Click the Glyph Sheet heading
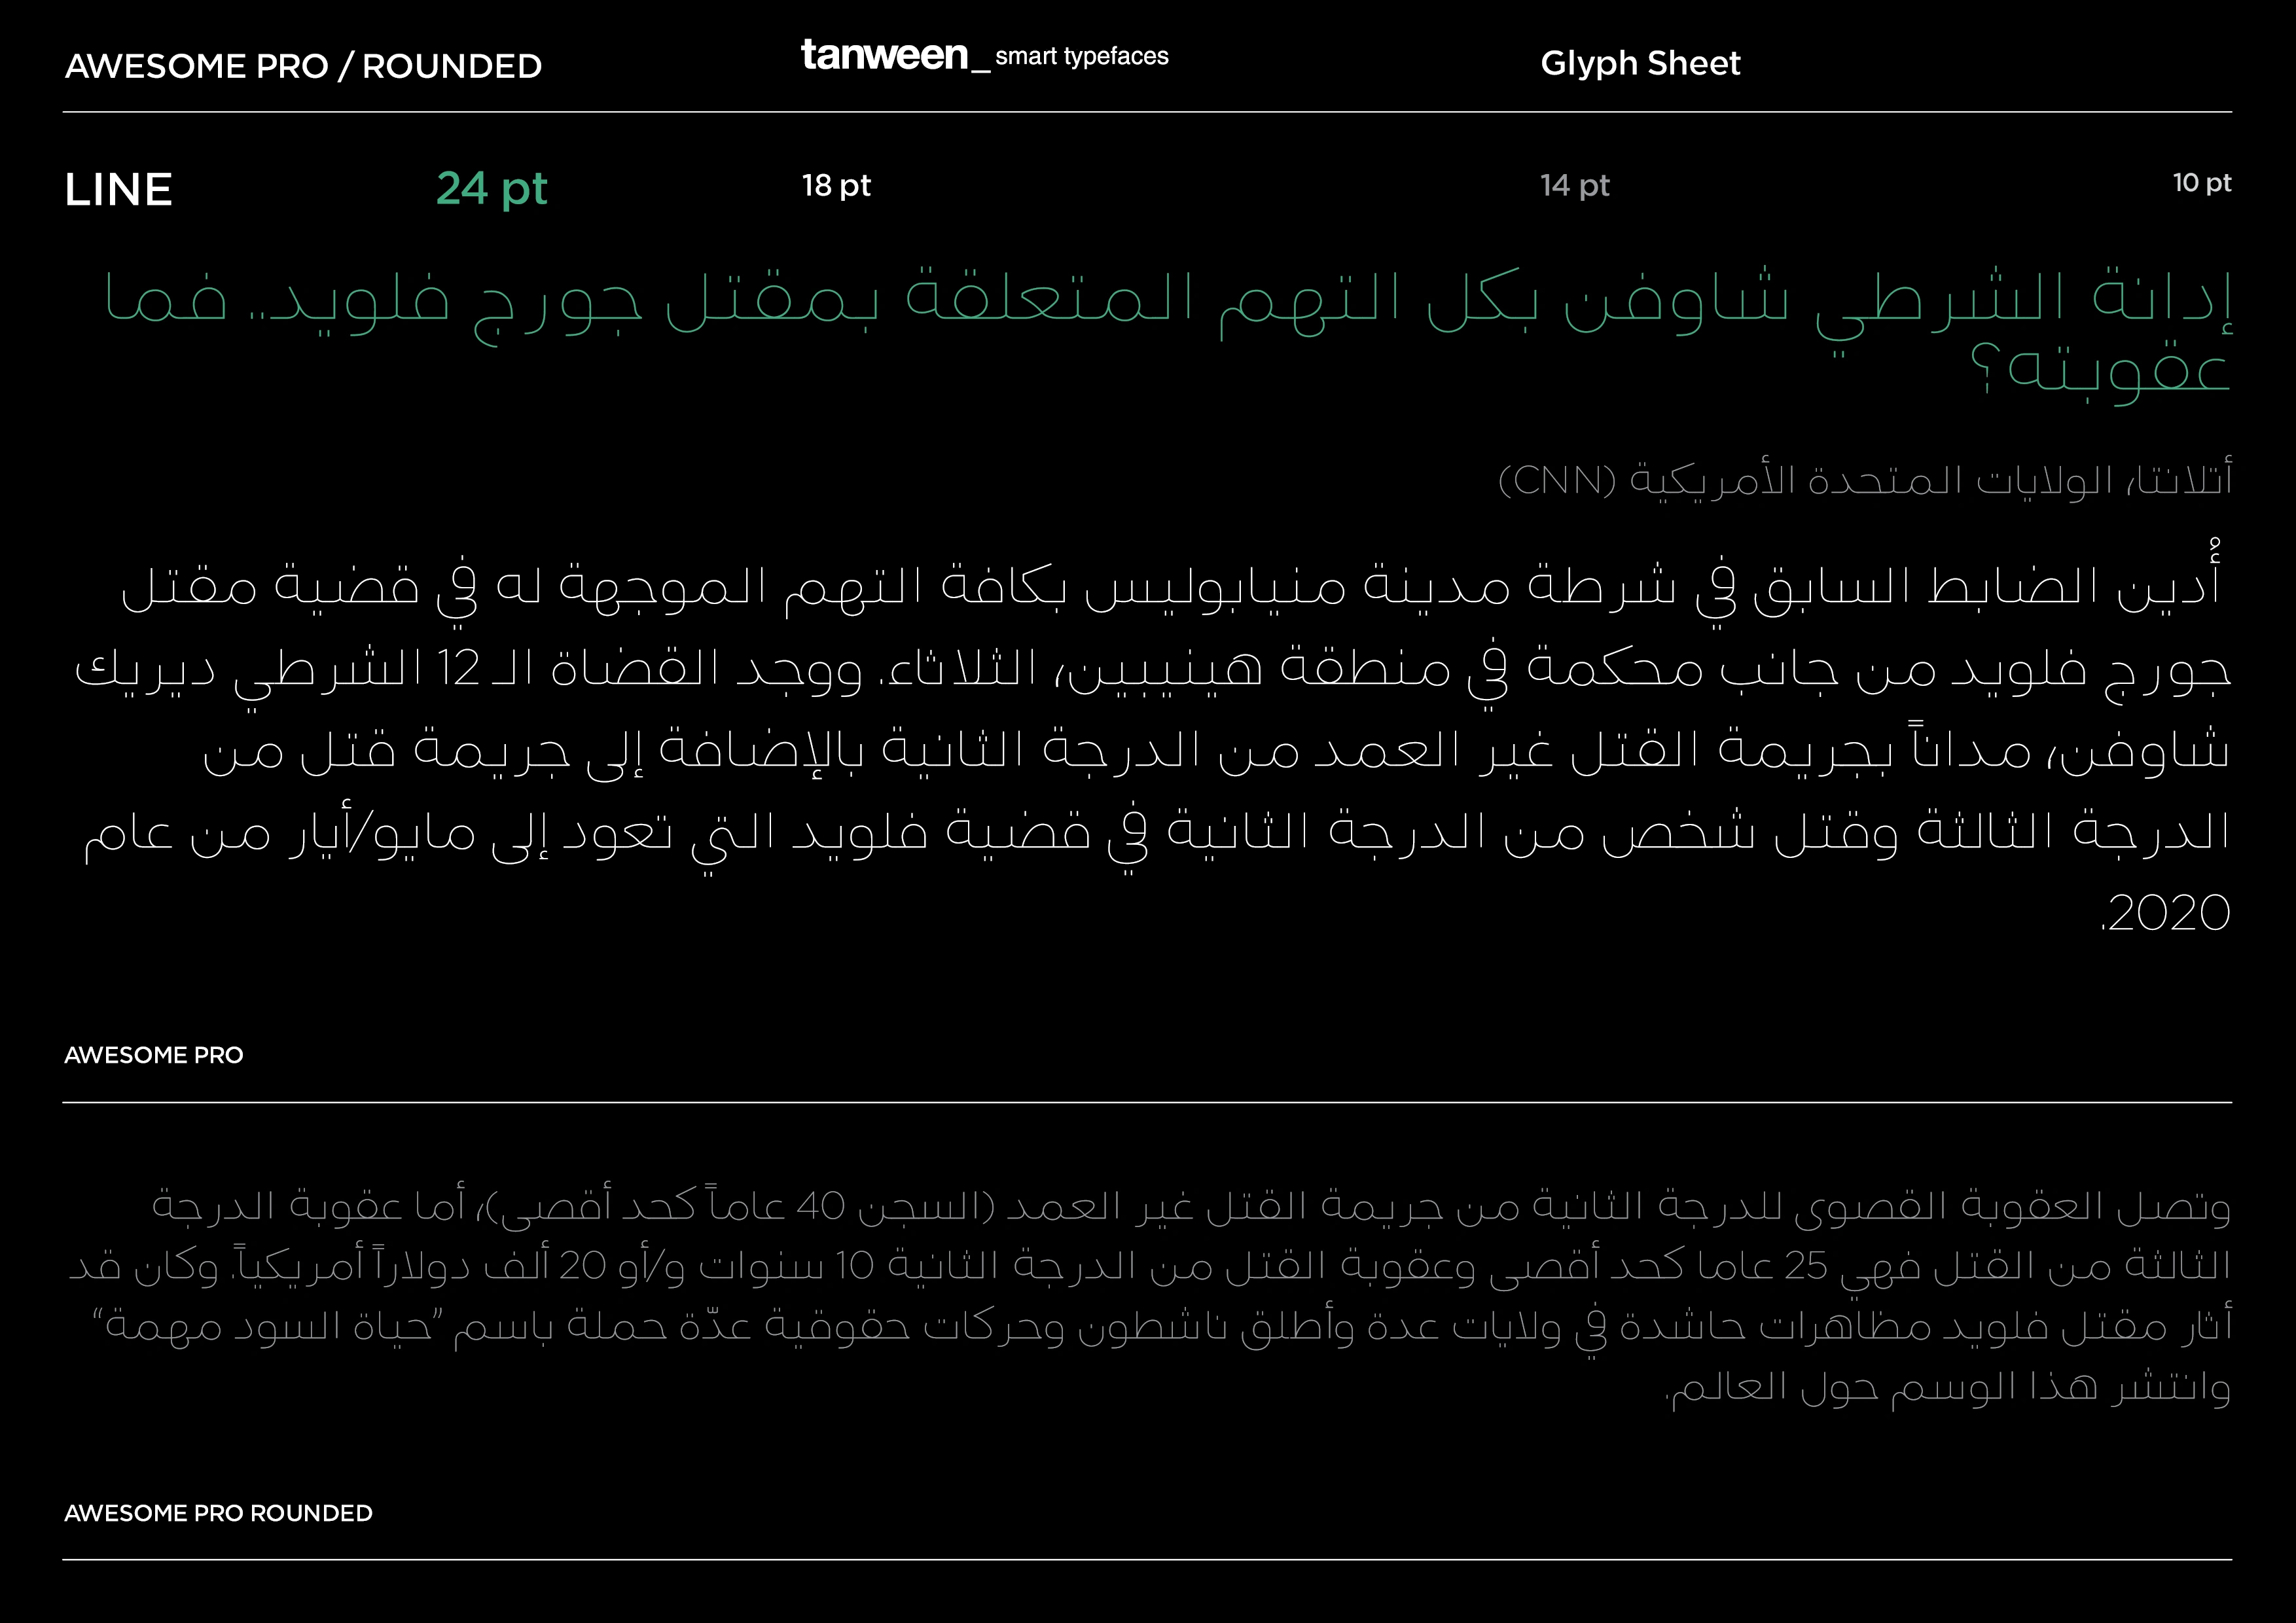The image size is (2296, 1623). click(x=1640, y=64)
